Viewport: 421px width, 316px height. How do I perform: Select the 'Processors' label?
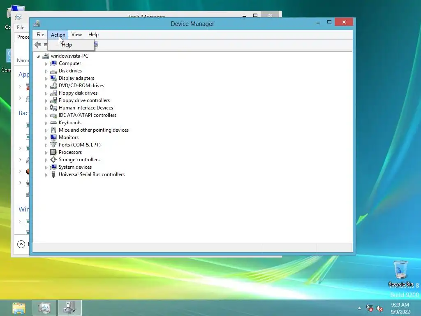[x=70, y=152]
